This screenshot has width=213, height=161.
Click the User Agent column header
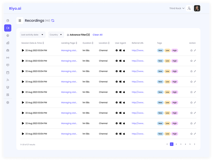coord(120,43)
